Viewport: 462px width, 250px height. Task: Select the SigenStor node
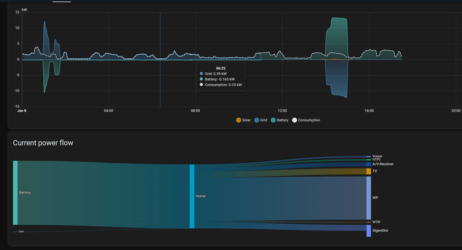(x=368, y=230)
